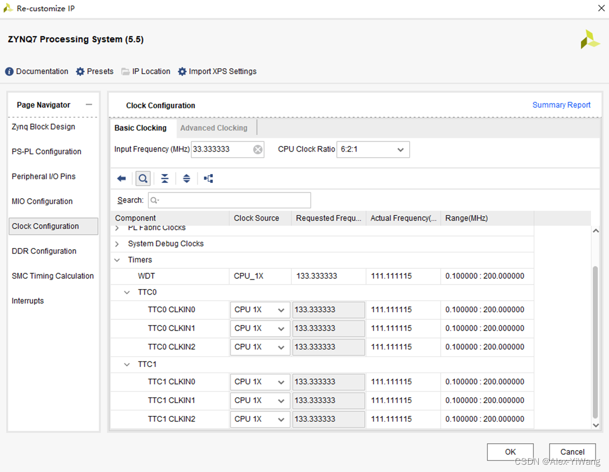Click the Actual Frequency column header

[x=403, y=218]
